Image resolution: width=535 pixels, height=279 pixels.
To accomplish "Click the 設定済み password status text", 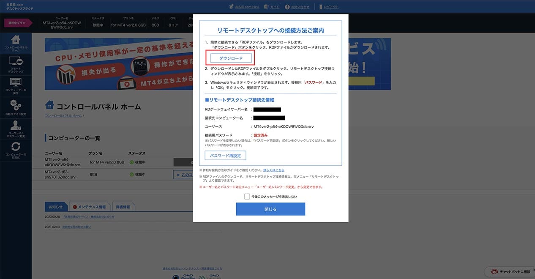I will pyautogui.click(x=260, y=135).
